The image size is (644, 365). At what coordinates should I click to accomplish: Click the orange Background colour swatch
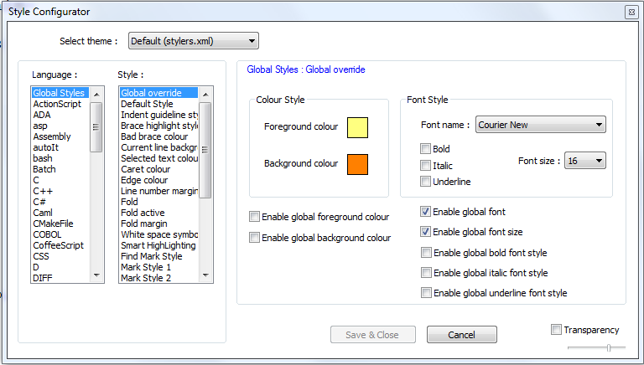tap(357, 164)
